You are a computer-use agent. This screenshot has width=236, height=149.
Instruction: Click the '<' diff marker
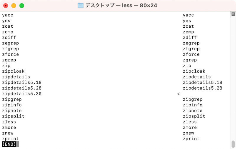click(178, 94)
